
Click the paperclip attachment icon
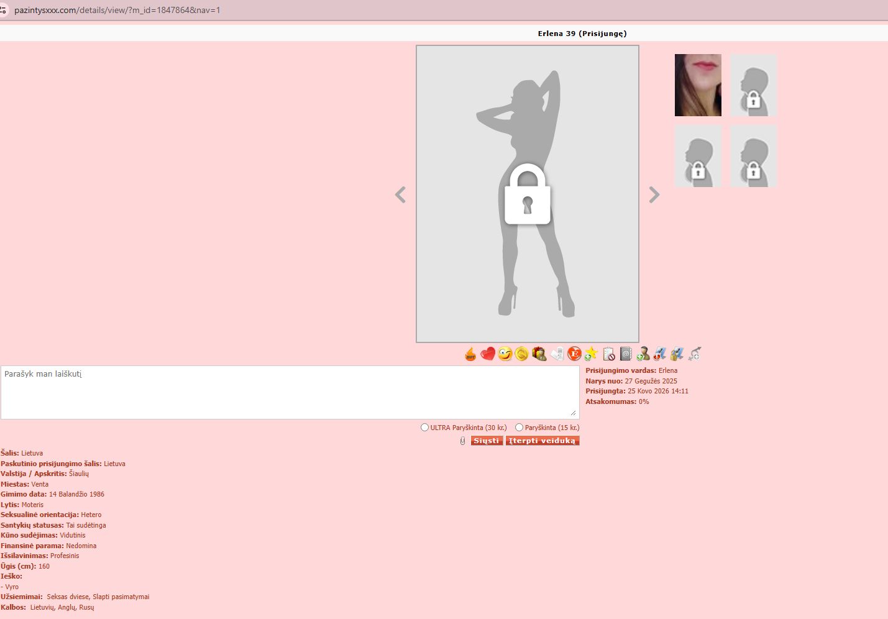[x=462, y=441]
